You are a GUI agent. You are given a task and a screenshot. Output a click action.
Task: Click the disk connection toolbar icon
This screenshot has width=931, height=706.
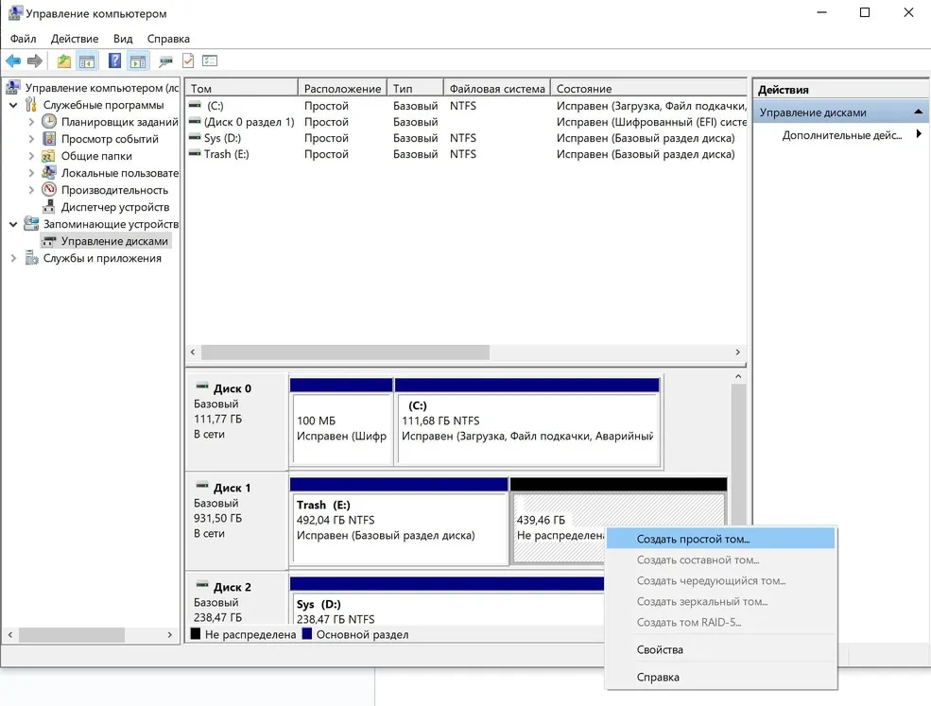pos(165,60)
